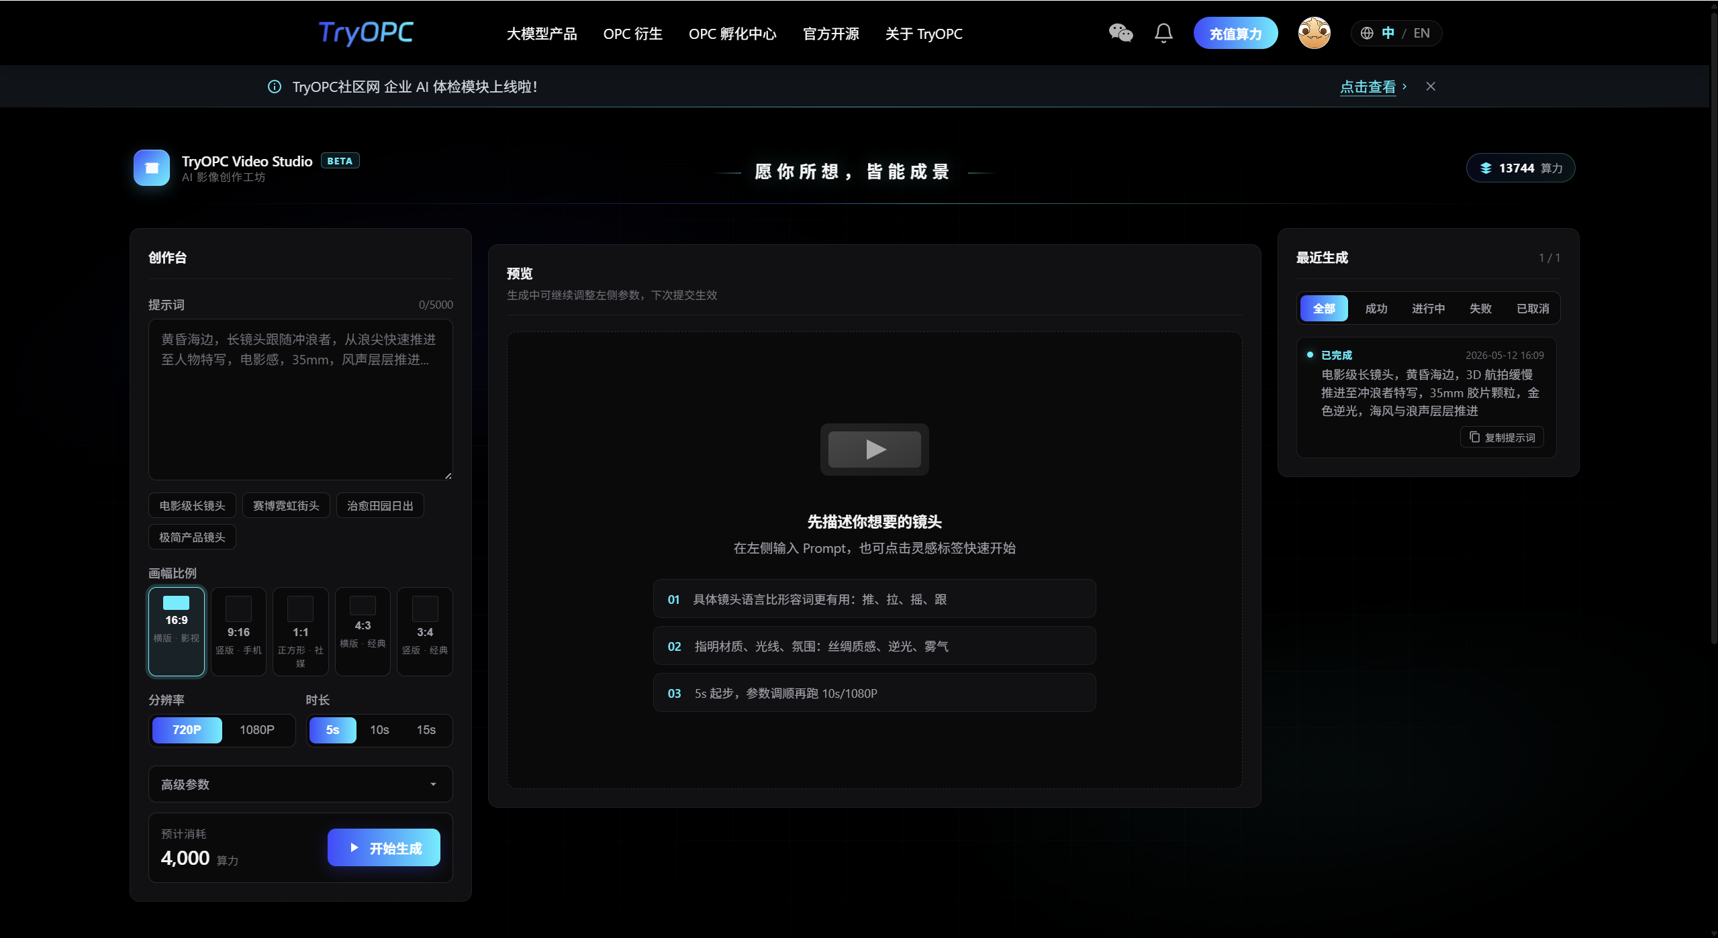The height and width of the screenshot is (938, 1718).
Task: Open the WeChat icon in header
Action: click(1120, 33)
